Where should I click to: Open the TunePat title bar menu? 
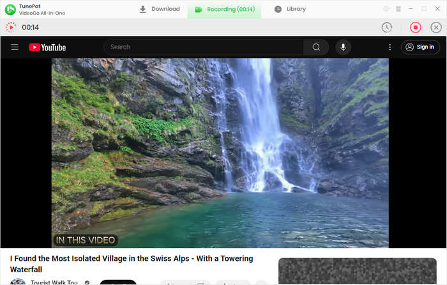click(x=398, y=9)
